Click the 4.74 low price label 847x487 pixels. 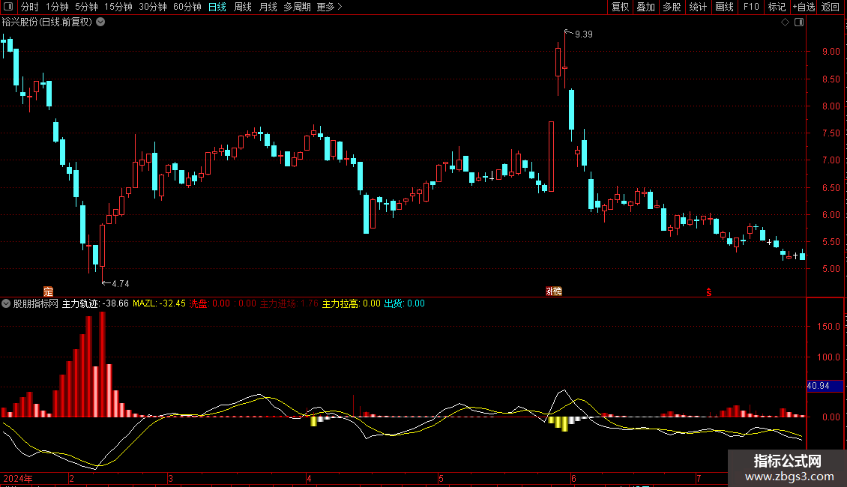(121, 283)
